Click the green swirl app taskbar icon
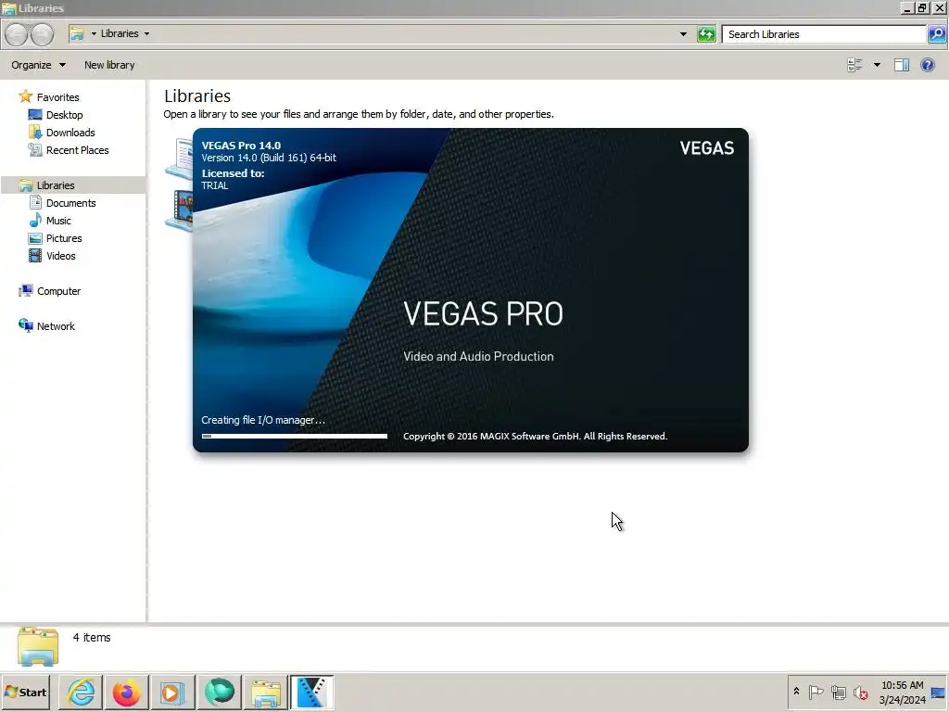949x712 pixels. [x=219, y=692]
